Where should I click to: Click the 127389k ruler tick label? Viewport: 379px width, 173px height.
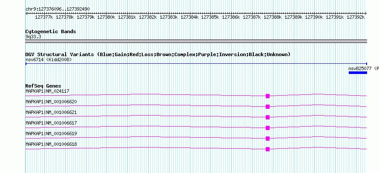[x=293, y=17]
